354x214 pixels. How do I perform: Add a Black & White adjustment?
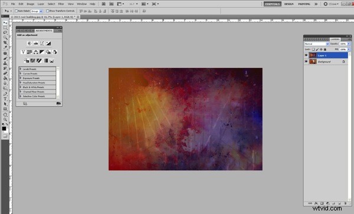[x=42, y=52]
